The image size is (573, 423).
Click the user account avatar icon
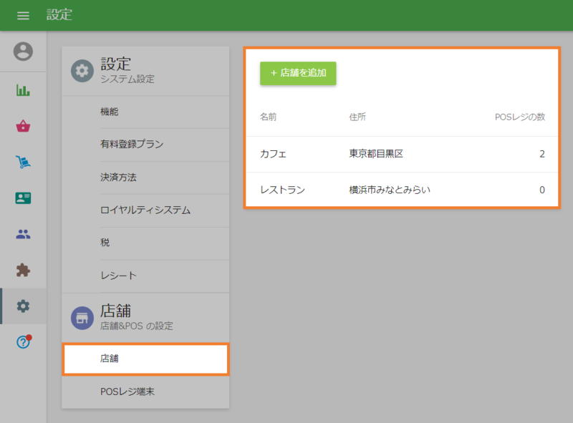pos(23,52)
